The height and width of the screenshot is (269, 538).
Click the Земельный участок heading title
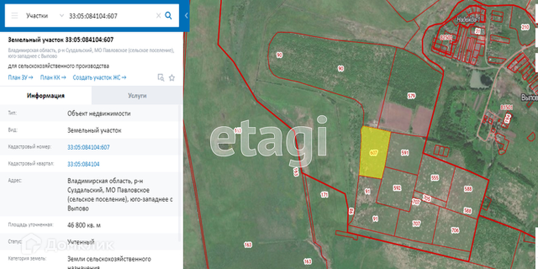click(61, 40)
